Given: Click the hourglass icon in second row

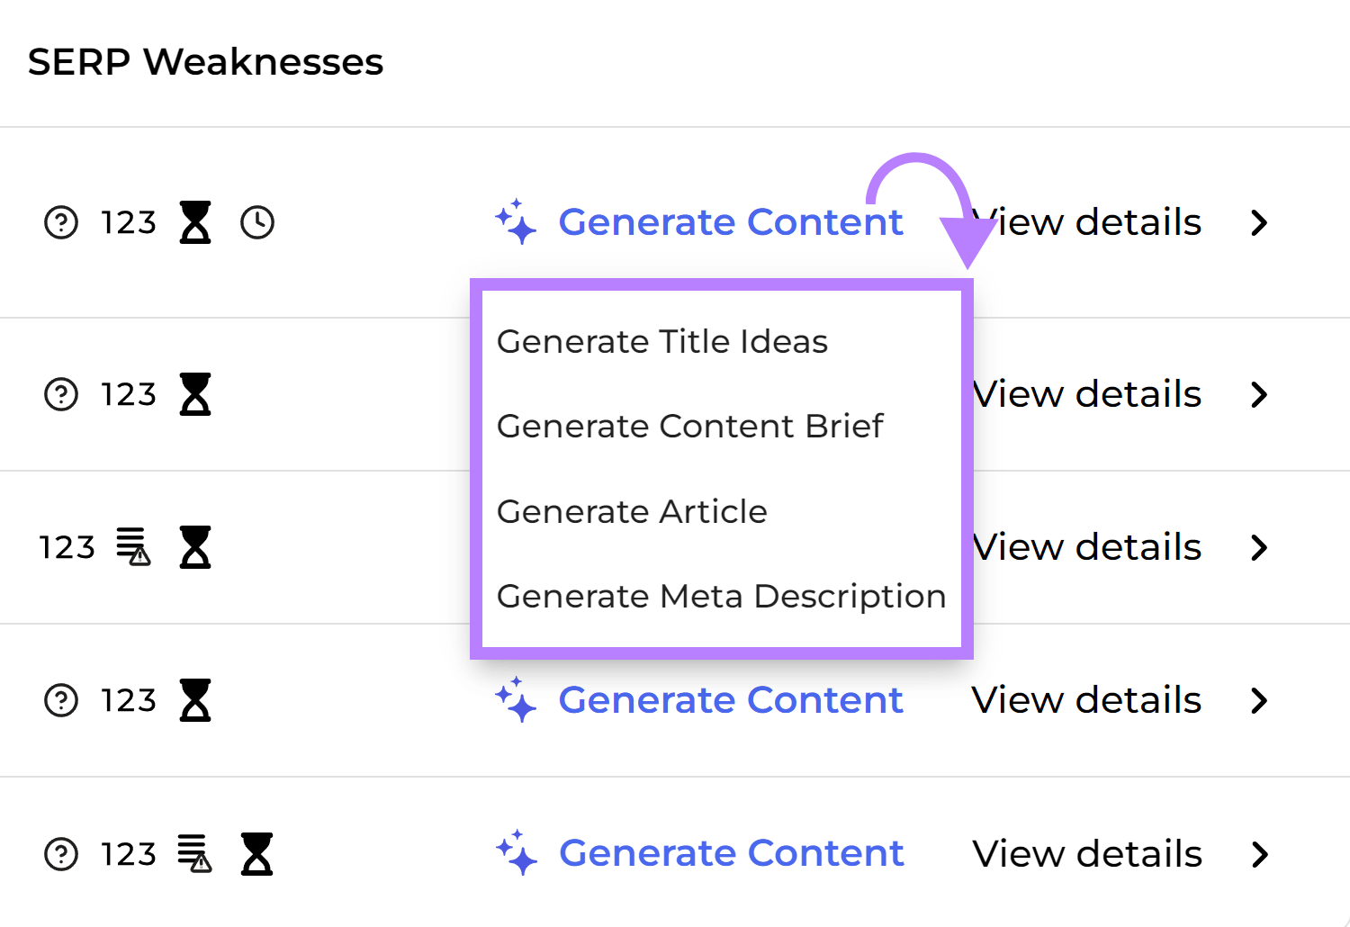Looking at the screenshot, I should click(x=195, y=394).
